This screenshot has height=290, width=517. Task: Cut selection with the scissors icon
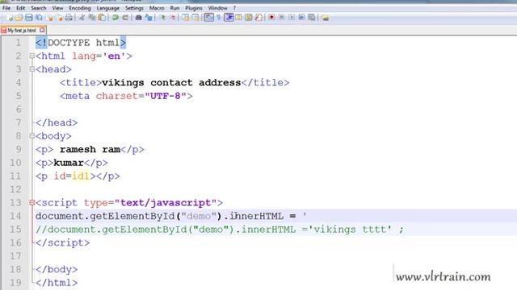click(82, 18)
